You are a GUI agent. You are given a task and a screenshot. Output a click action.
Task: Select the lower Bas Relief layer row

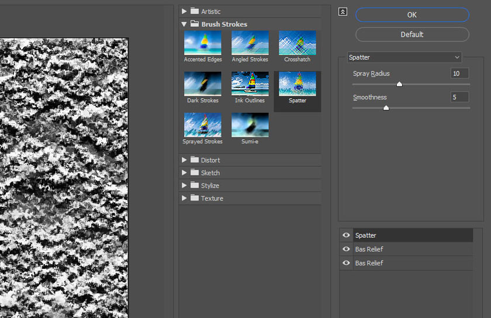pyautogui.click(x=413, y=263)
